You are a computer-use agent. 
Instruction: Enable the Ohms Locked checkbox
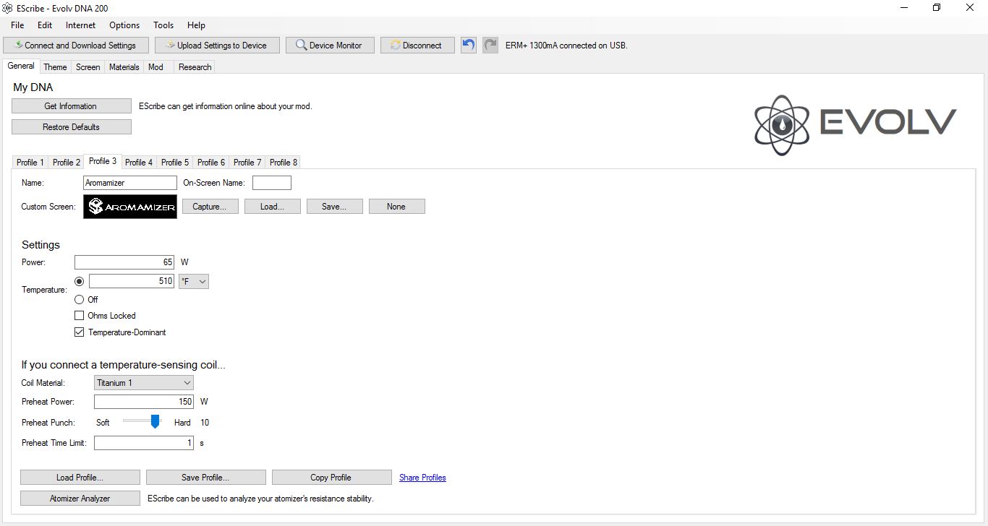coord(80,316)
